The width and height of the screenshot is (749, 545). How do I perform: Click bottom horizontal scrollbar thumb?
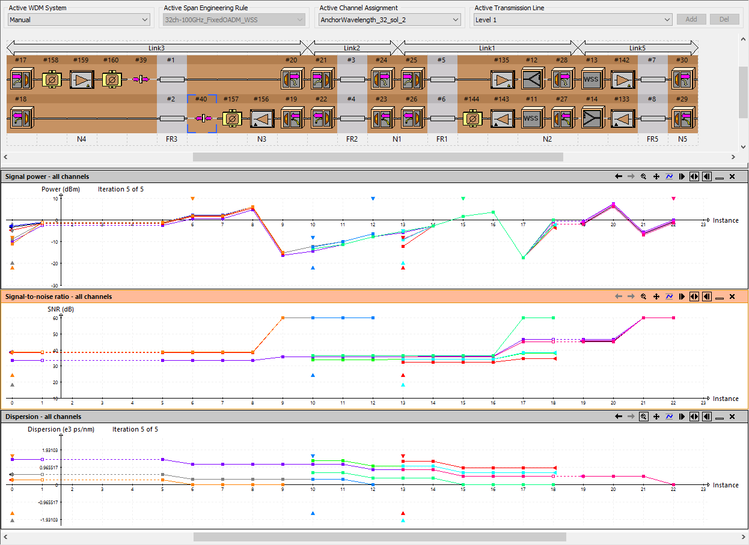tap(379, 537)
